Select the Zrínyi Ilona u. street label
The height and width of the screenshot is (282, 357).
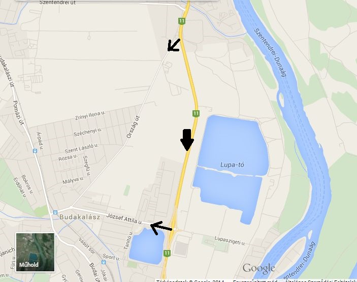90,115
